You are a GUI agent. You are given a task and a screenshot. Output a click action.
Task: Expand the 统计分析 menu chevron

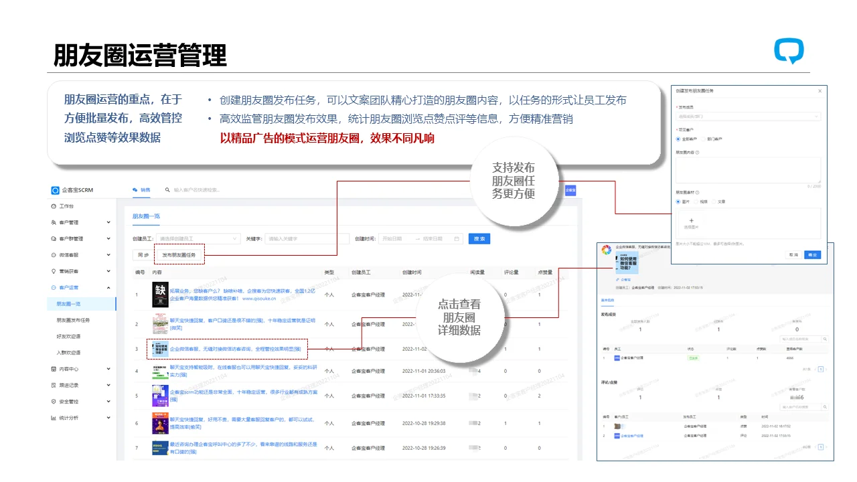pos(108,418)
